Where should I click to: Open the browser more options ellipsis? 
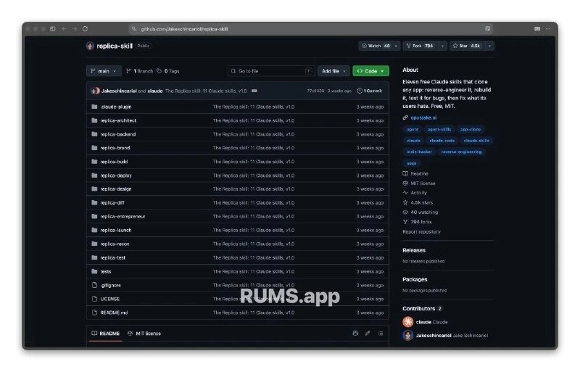pos(548,29)
